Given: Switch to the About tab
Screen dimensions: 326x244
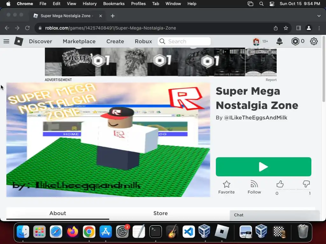Looking at the screenshot, I should pyautogui.click(x=58, y=213).
